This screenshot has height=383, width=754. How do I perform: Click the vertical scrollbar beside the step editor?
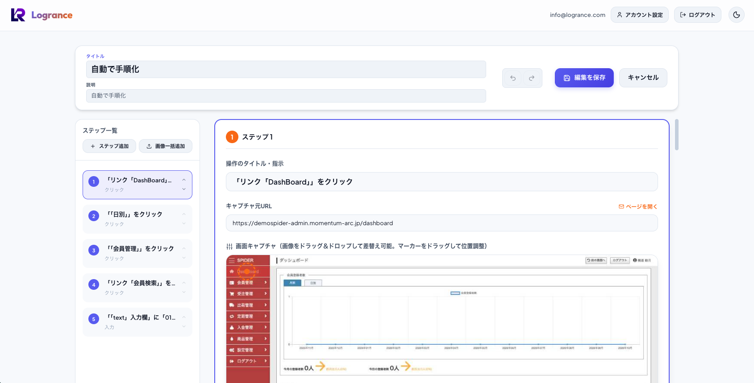pos(677,135)
